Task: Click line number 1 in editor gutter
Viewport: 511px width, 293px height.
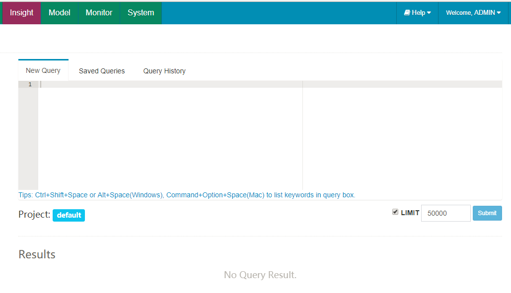Action: [x=30, y=85]
